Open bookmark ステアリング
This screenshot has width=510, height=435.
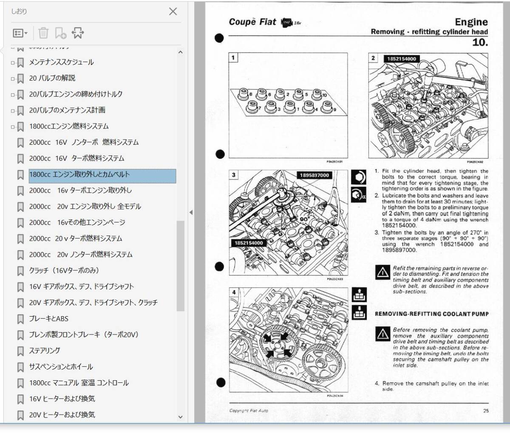coord(45,351)
